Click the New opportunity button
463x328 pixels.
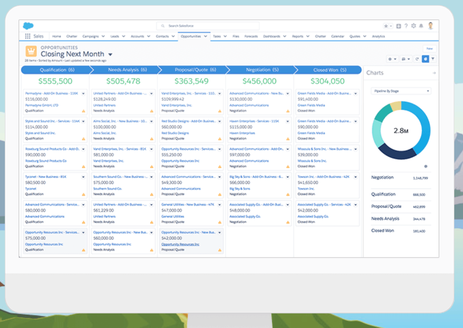pos(429,49)
